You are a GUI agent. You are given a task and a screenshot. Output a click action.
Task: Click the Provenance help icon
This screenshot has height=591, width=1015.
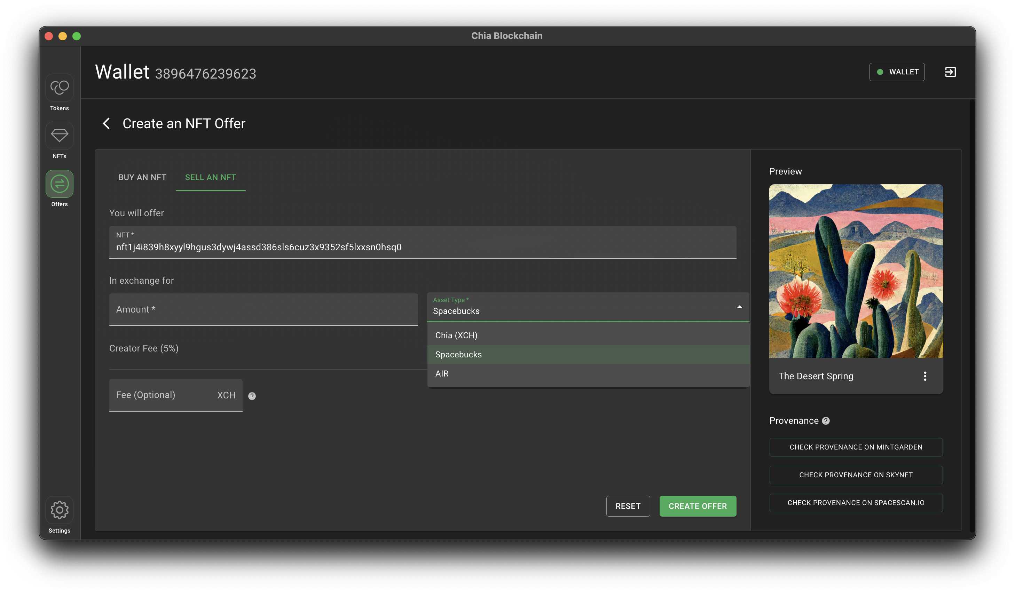(826, 421)
